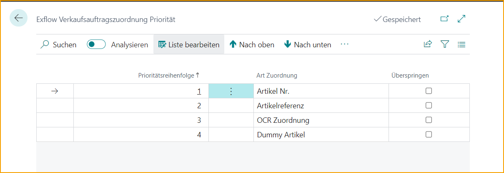Move row down with Nach unten
Screen dimensions: 504x173
click(308, 45)
